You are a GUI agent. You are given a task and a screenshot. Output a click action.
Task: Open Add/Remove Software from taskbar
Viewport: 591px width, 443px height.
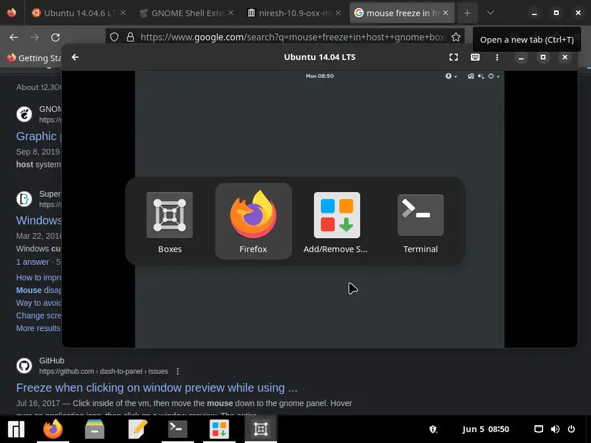(x=219, y=429)
